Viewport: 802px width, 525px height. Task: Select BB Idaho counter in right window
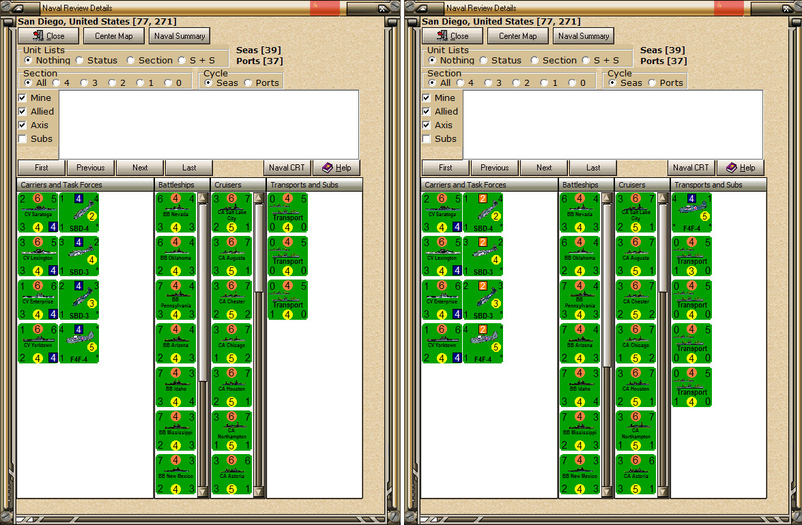(580, 387)
